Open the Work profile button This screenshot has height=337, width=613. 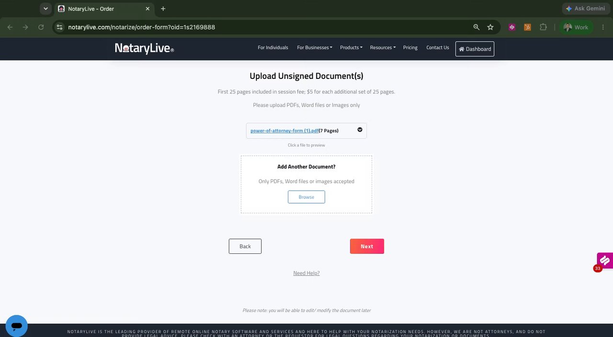[576, 27]
